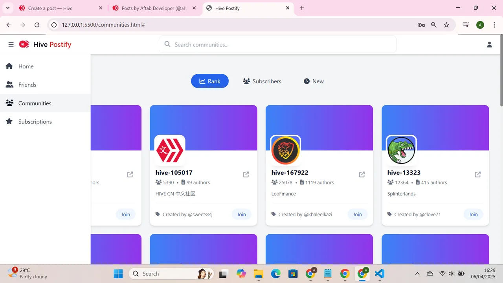
Task: Open a new browser tab
Action: (x=302, y=8)
